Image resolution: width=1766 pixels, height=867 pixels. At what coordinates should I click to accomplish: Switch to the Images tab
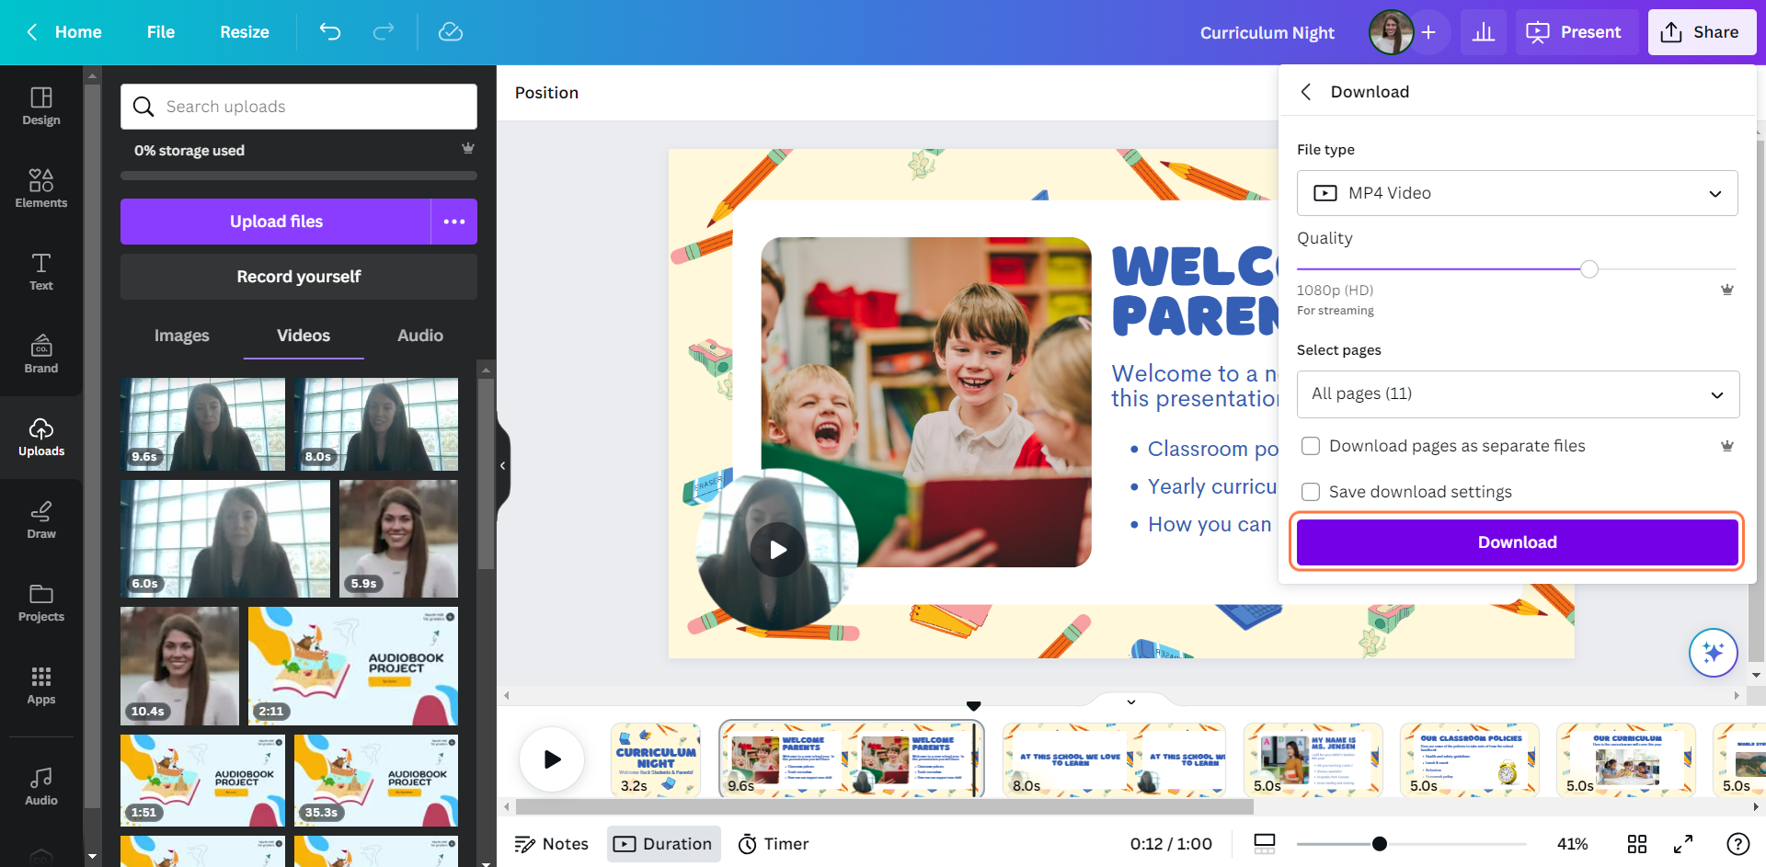182,336
